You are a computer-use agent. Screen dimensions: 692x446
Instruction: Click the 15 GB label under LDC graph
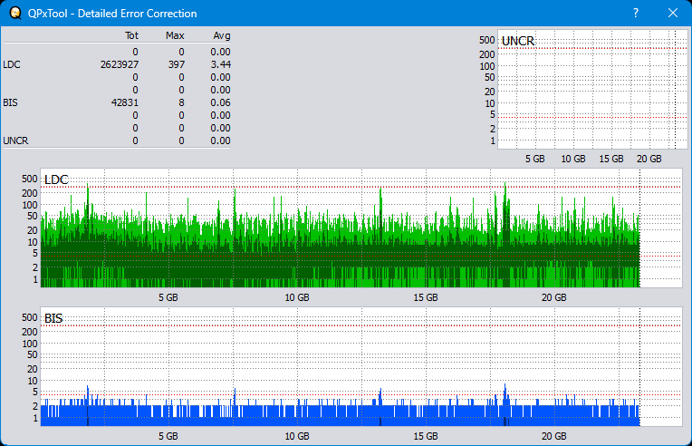point(426,297)
